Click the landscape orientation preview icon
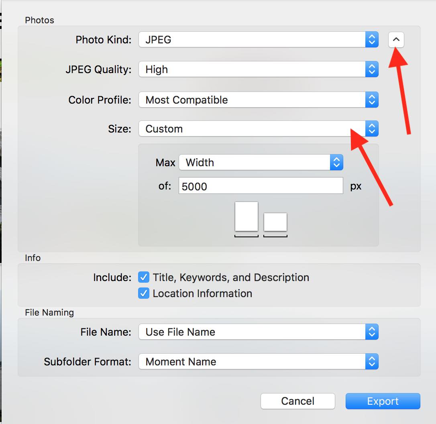The image size is (436, 424). (x=275, y=222)
